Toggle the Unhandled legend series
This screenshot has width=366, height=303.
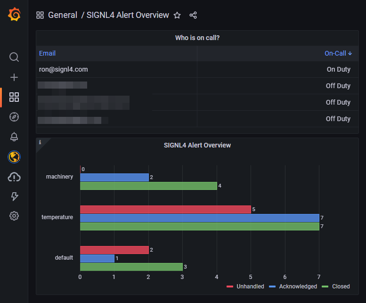(x=245, y=287)
